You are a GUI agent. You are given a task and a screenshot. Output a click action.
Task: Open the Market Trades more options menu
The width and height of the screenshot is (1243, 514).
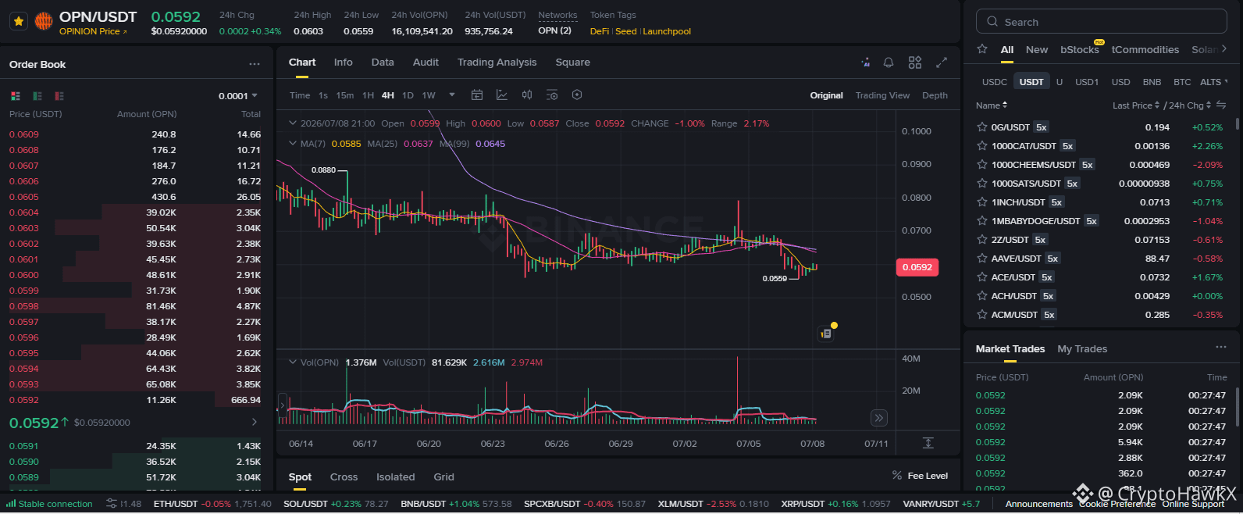[x=1221, y=348]
